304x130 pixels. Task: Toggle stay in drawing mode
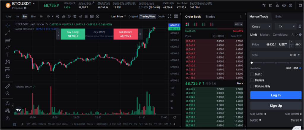(8, 111)
